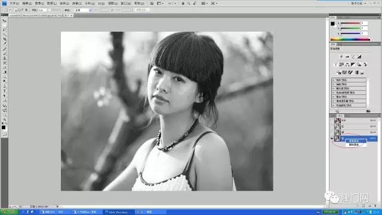This screenshot has height=215, width=382.
Task: Select the Eraser tool
Action: point(4,67)
